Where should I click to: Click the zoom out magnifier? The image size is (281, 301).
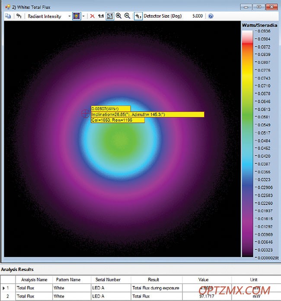[x=127, y=16]
